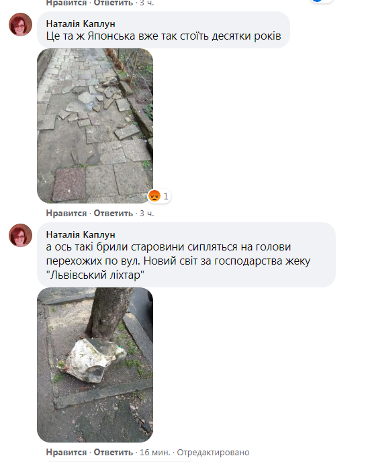This screenshot has height=462, width=366.
Task: Click the reaction bubble at top right
Action: point(321,1)
